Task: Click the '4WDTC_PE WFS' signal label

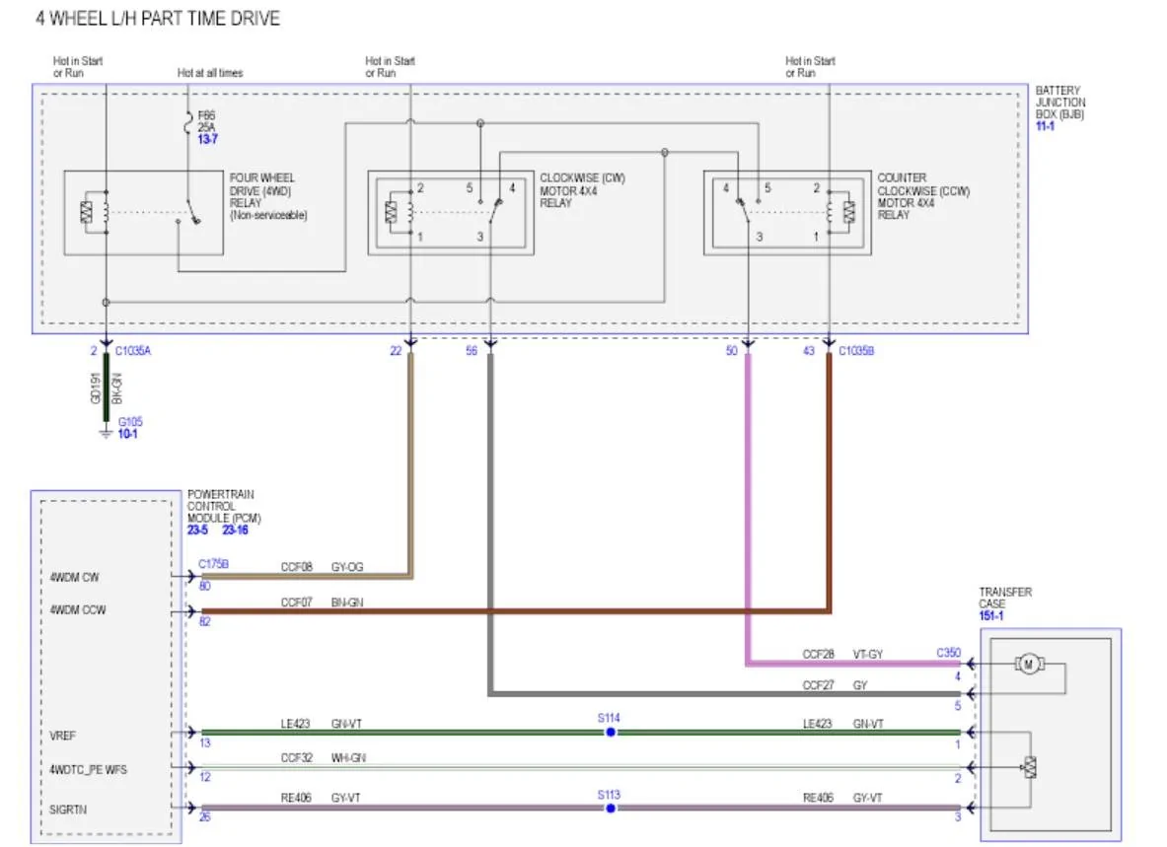Action: point(88,770)
